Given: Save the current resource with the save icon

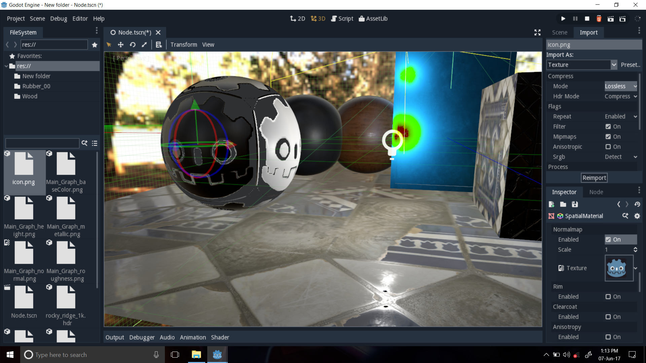Looking at the screenshot, I should point(575,204).
